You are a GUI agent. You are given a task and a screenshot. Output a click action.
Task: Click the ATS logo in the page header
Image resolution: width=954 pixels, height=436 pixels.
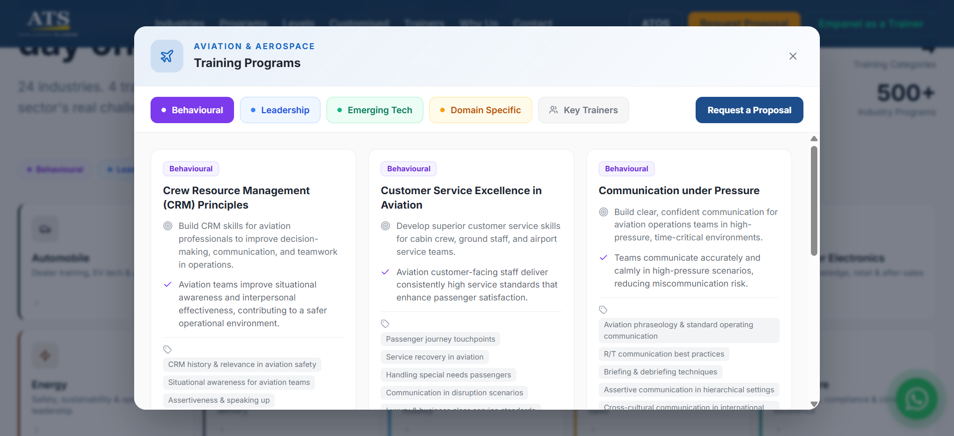click(x=49, y=23)
